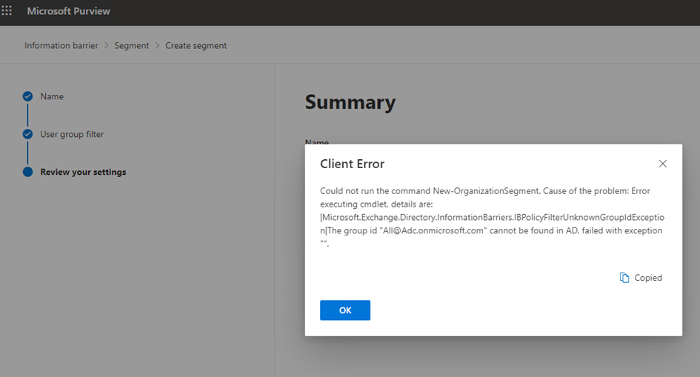Select the Name wizard step label

click(x=52, y=96)
